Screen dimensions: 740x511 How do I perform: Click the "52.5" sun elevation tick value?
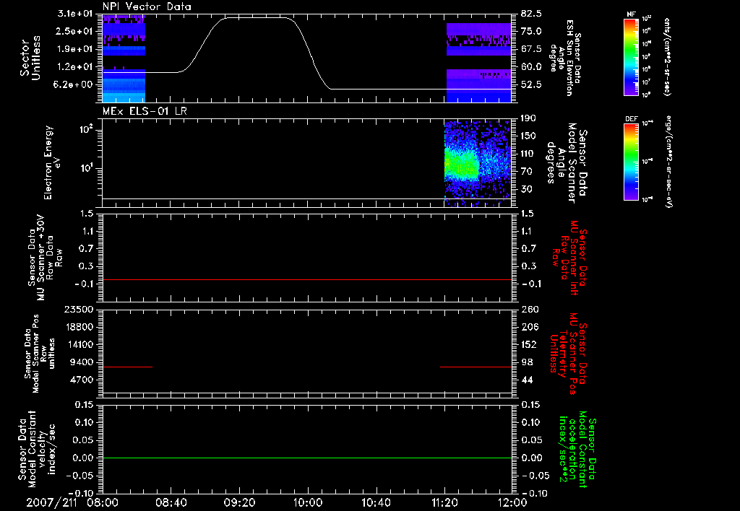point(531,84)
